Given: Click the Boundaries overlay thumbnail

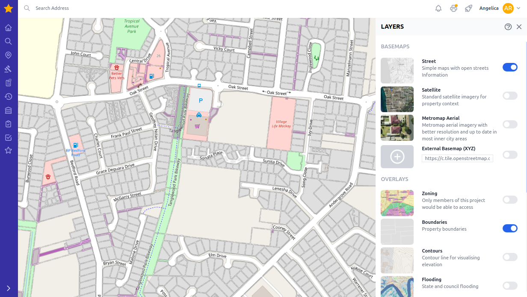Looking at the screenshot, I should pyautogui.click(x=397, y=232).
